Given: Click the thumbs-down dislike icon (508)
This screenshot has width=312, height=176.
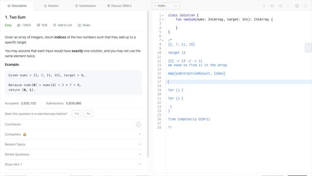Looking at the screenshot, I should pyautogui.click(x=39, y=25).
